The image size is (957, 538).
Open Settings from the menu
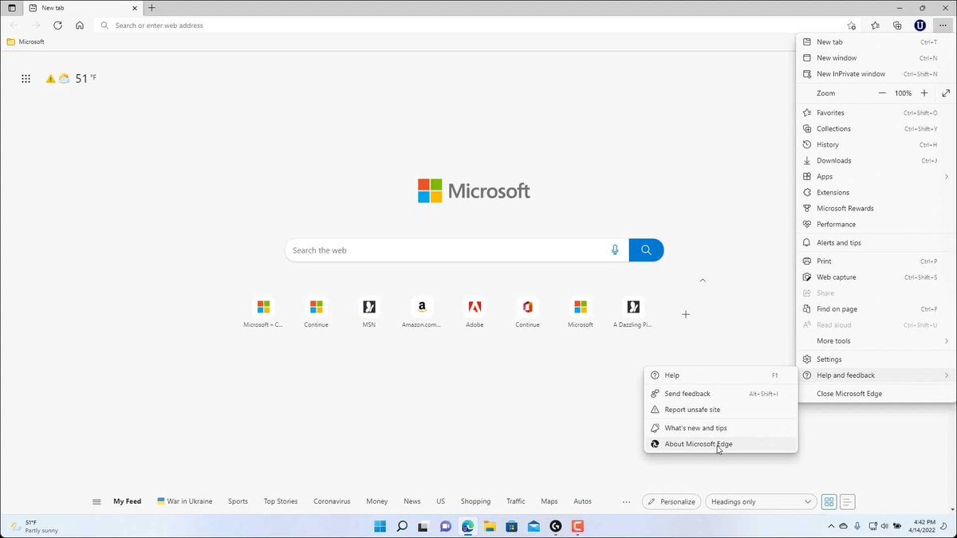876,359
